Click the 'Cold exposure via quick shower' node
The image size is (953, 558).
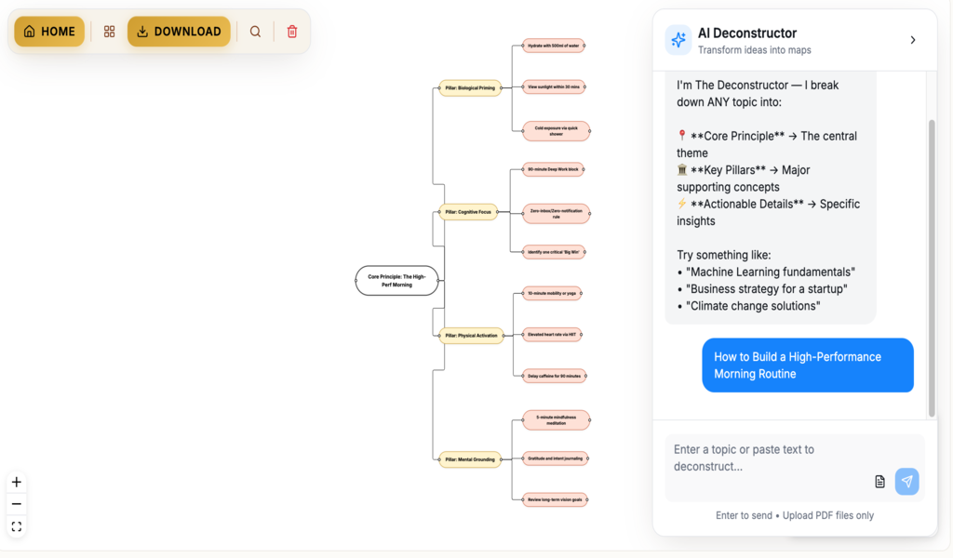point(557,130)
